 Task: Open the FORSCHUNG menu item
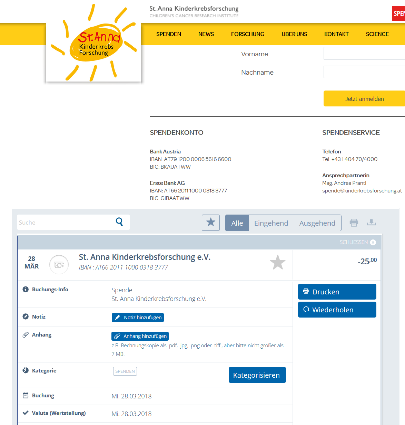pyautogui.click(x=248, y=34)
